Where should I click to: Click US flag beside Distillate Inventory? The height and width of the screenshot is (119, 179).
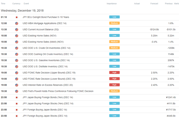point(17,66)
